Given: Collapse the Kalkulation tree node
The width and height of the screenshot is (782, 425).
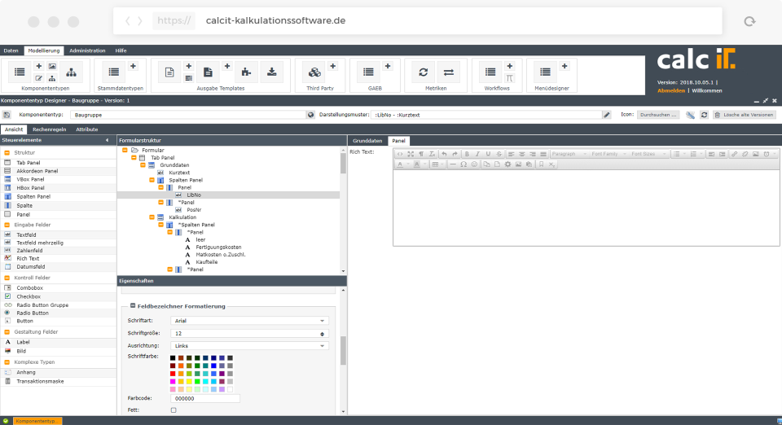Looking at the screenshot, I should pos(152,217).
